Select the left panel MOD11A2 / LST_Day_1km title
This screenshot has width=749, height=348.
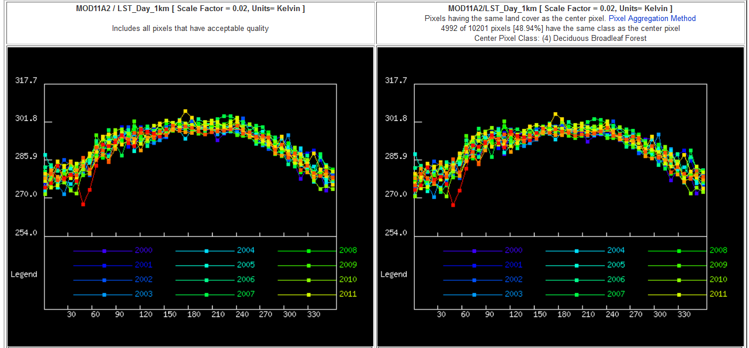pyautogui.click(x=190, y=9)
